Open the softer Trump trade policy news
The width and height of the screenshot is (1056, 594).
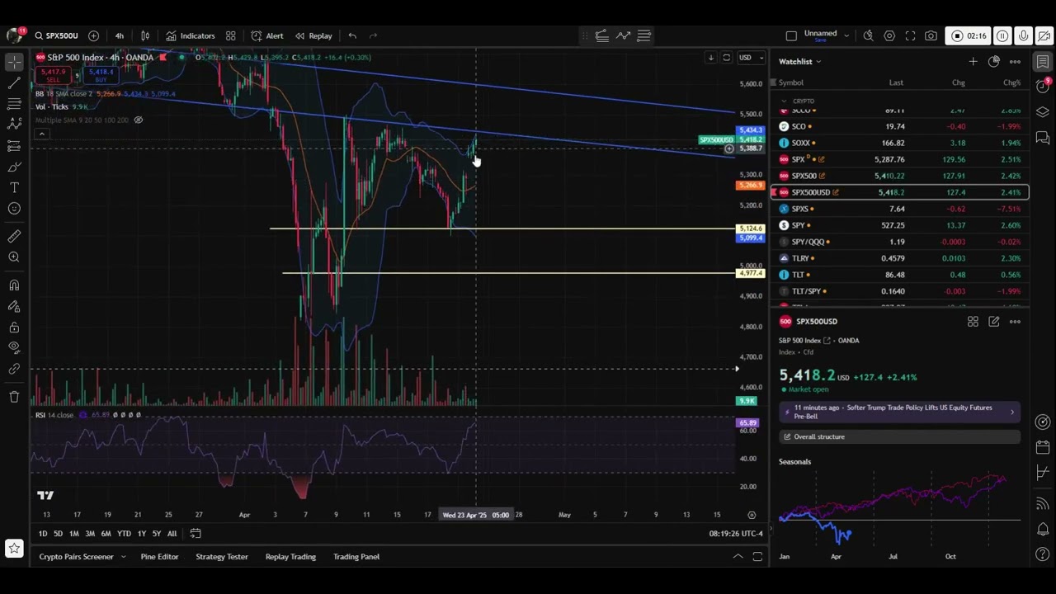pos(899,412)
